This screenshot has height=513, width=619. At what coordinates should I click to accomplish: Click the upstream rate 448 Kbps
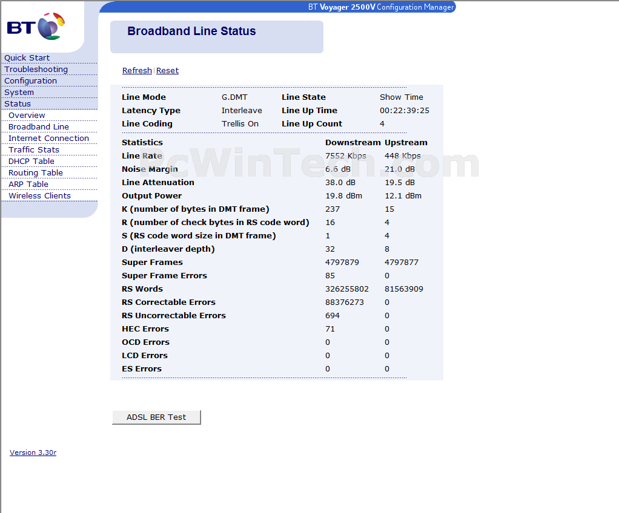(x=403, y=155)
